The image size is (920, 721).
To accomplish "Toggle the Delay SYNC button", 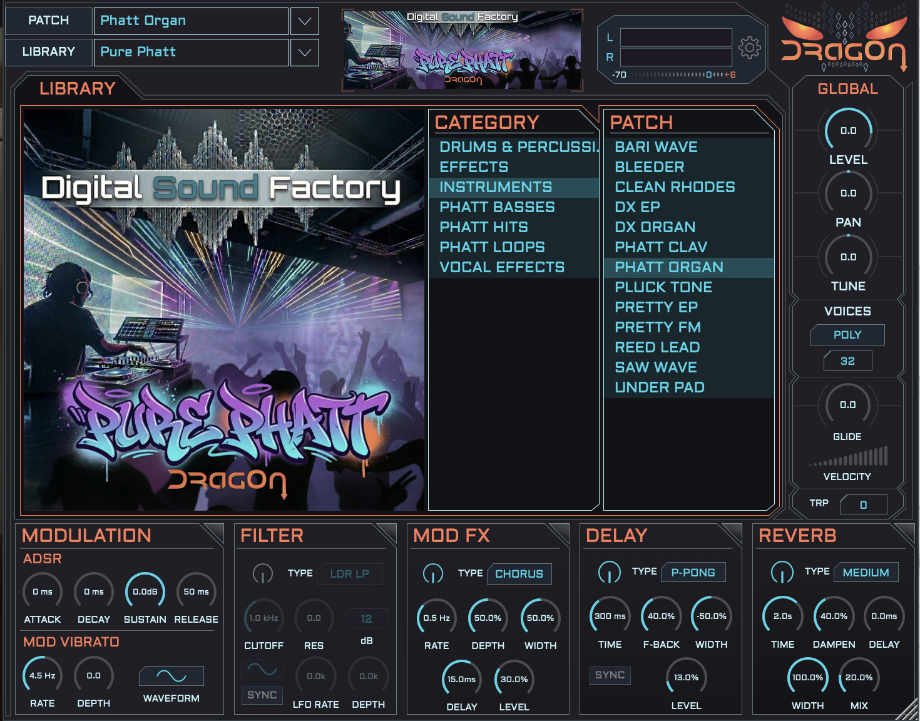I will pyautogui.click(x=610, y=675).
